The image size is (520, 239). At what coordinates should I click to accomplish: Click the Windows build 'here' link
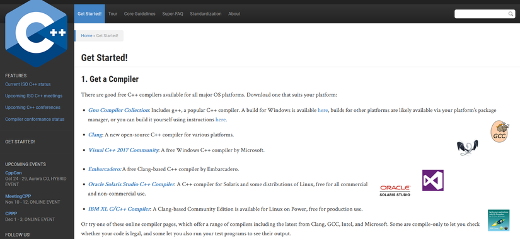click(323, 110)
